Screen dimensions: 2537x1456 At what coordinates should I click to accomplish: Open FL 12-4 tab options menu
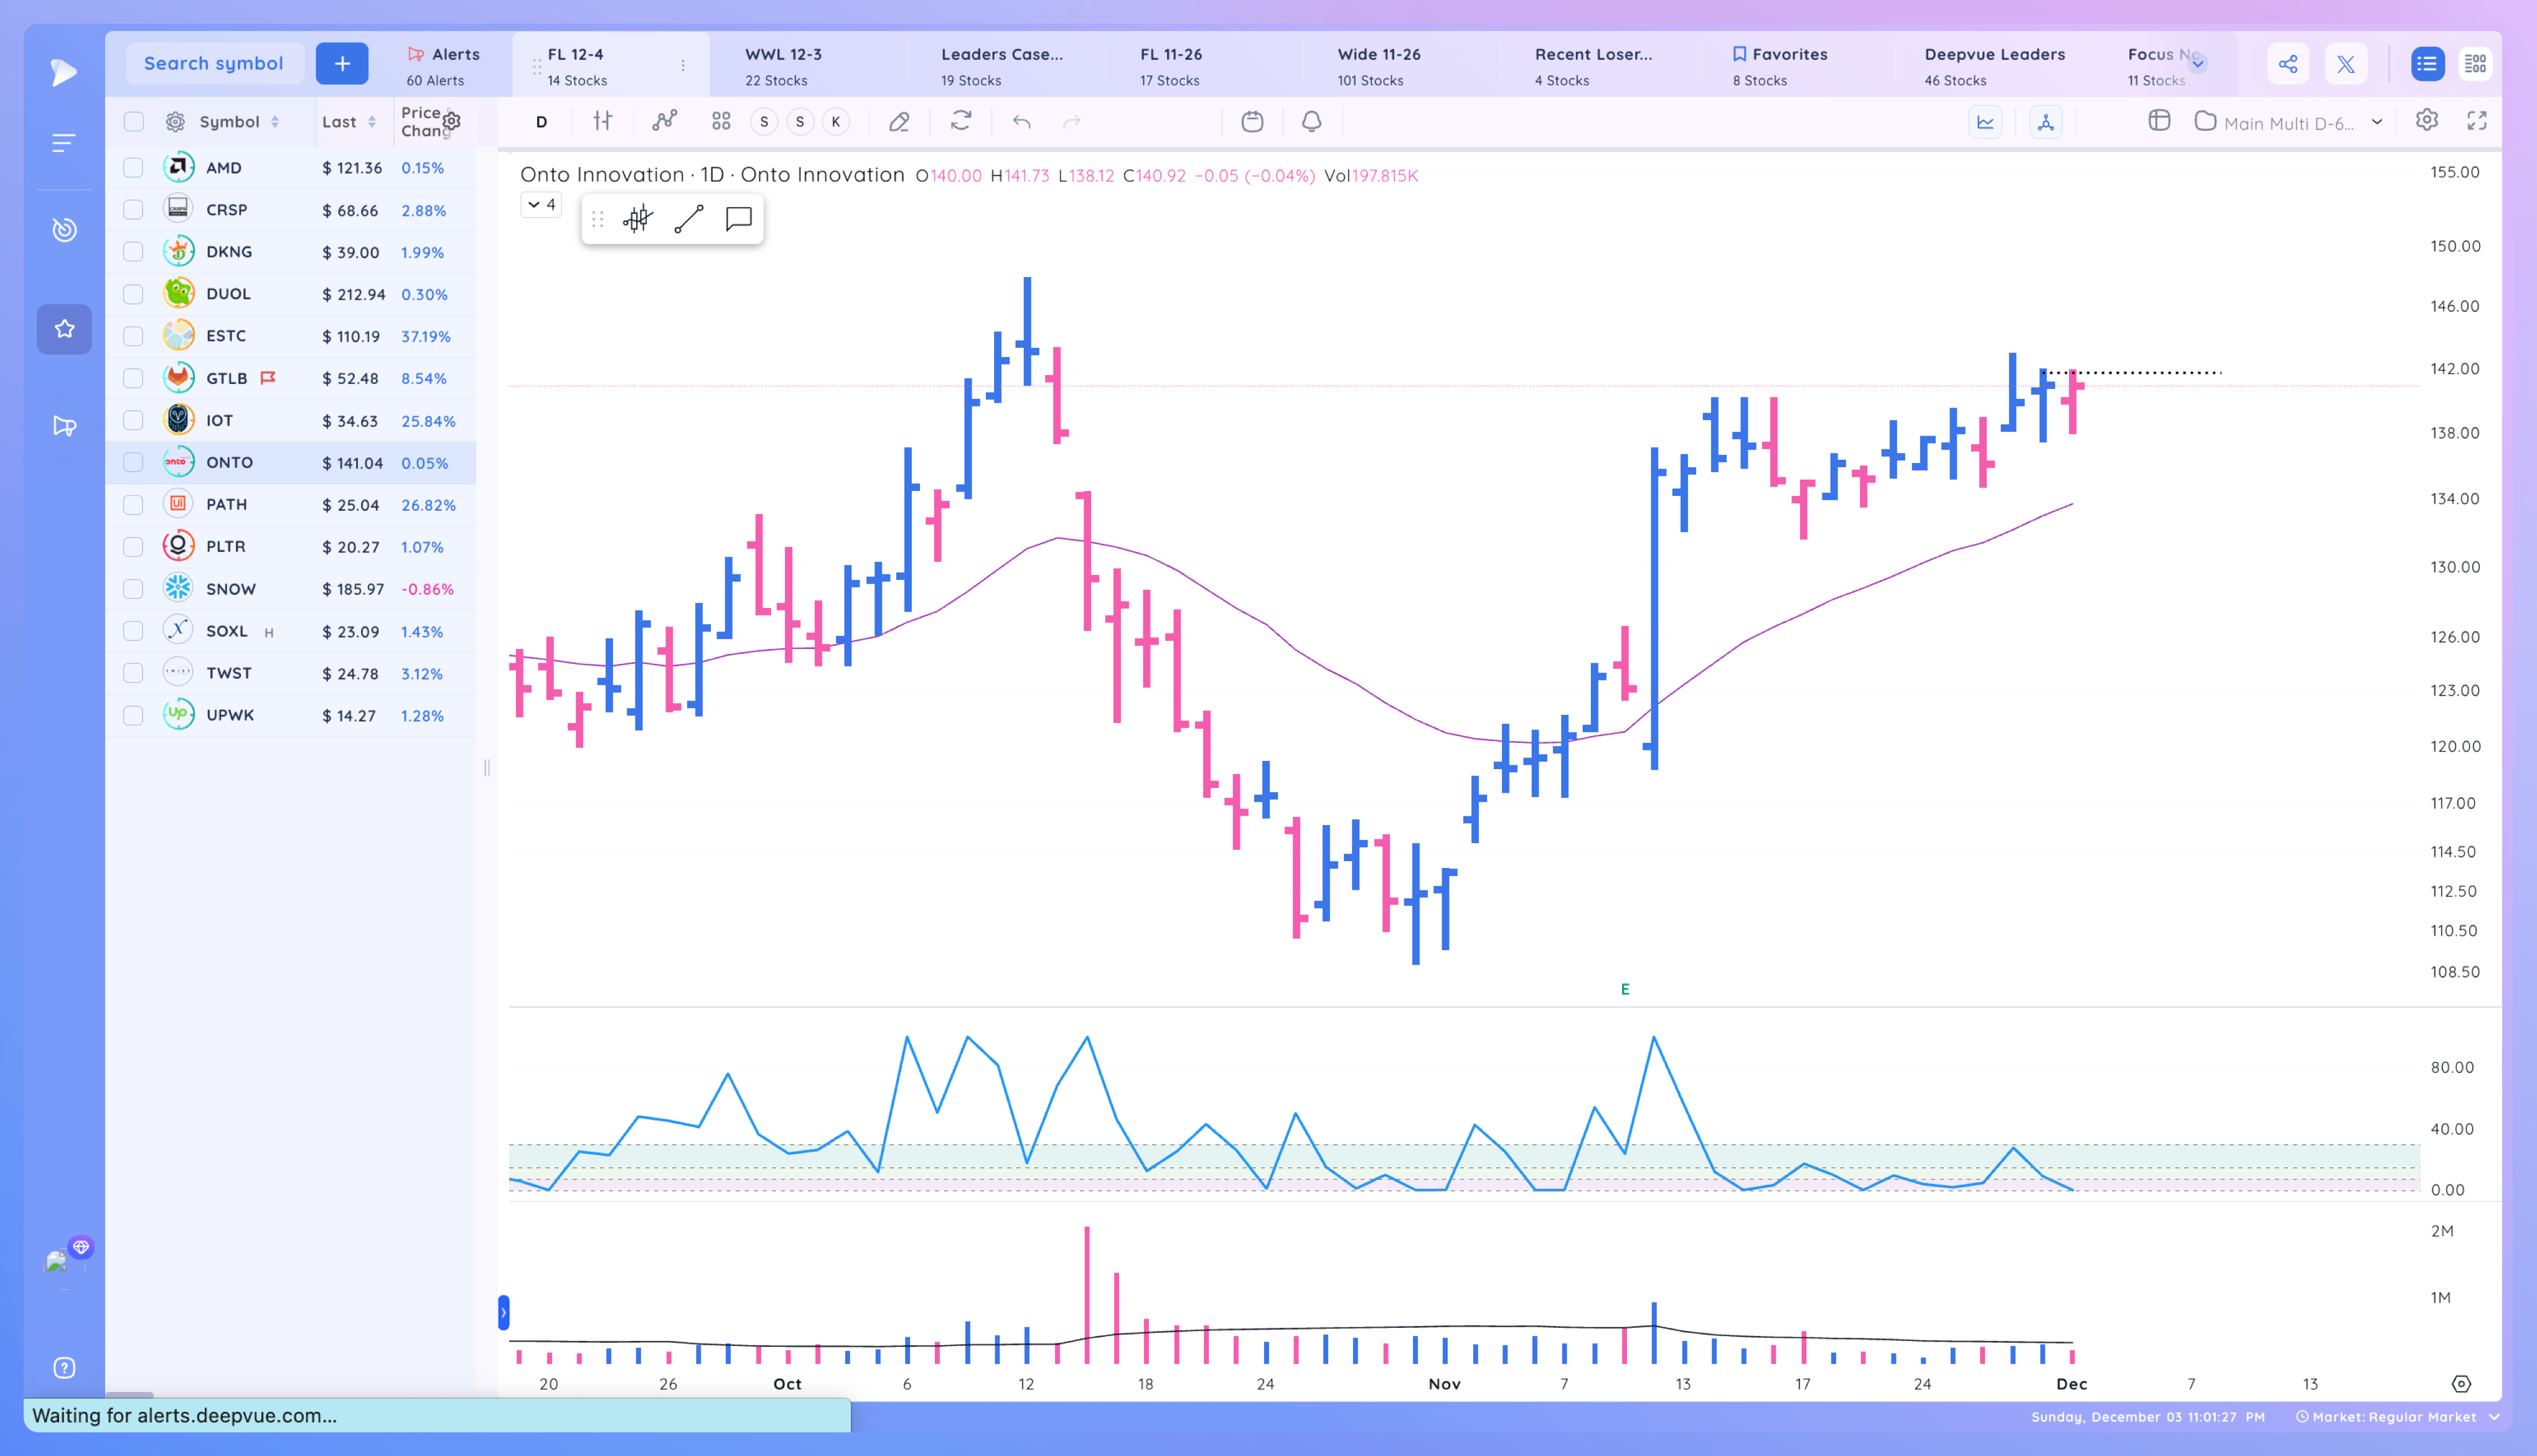click(x=683, y=66)
